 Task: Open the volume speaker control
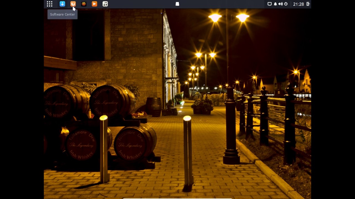coord(280,4)
